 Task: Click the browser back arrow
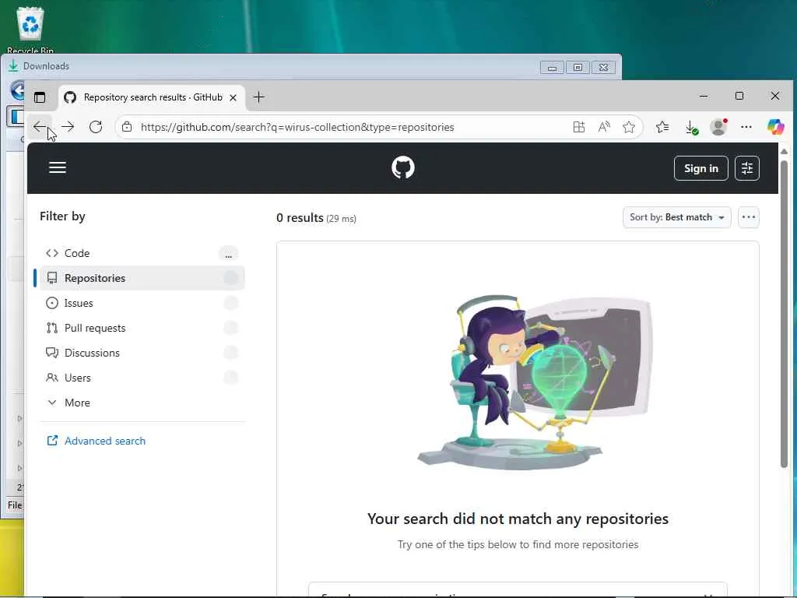[40, 127]
